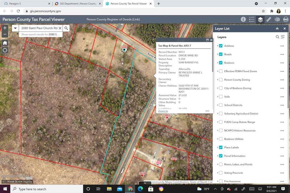The image size is (290, 193).
Task: Click the browser address bar URL
Action: click(x=46, y=11)
